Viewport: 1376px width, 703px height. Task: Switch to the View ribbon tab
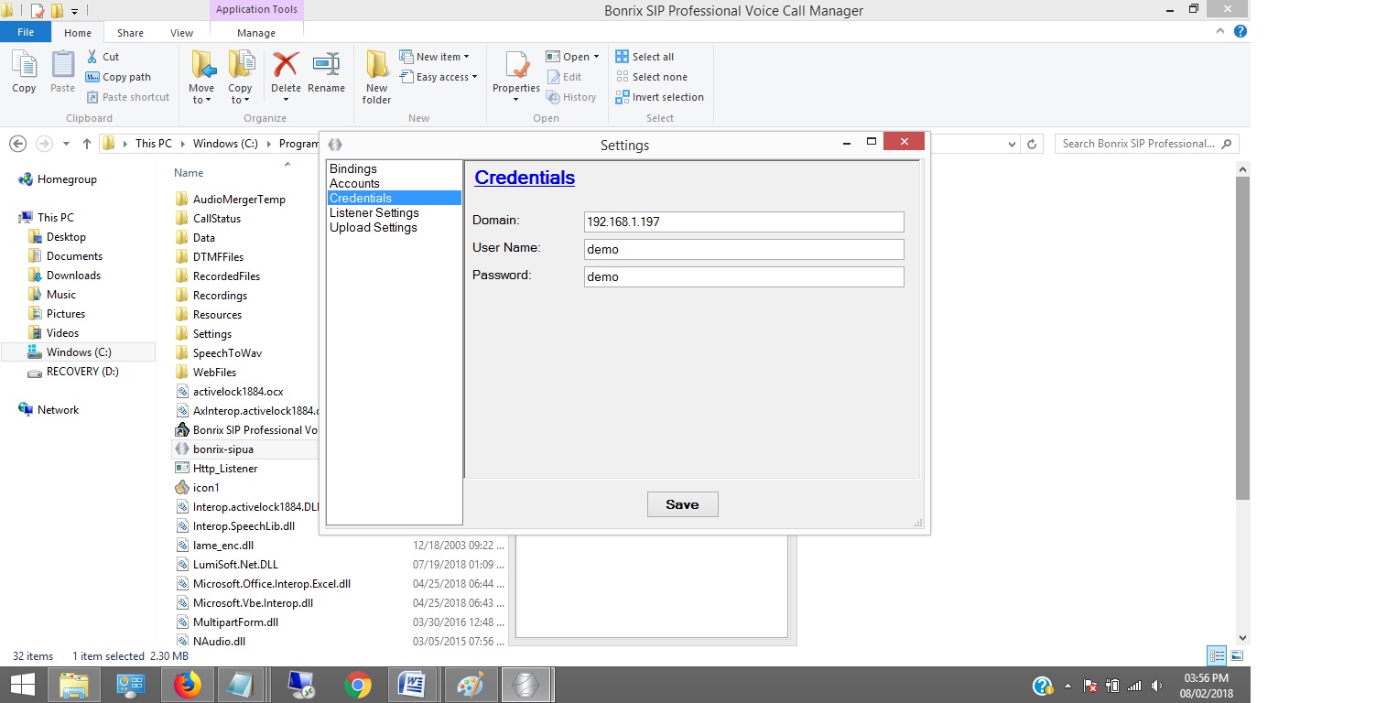click(182, 33)
